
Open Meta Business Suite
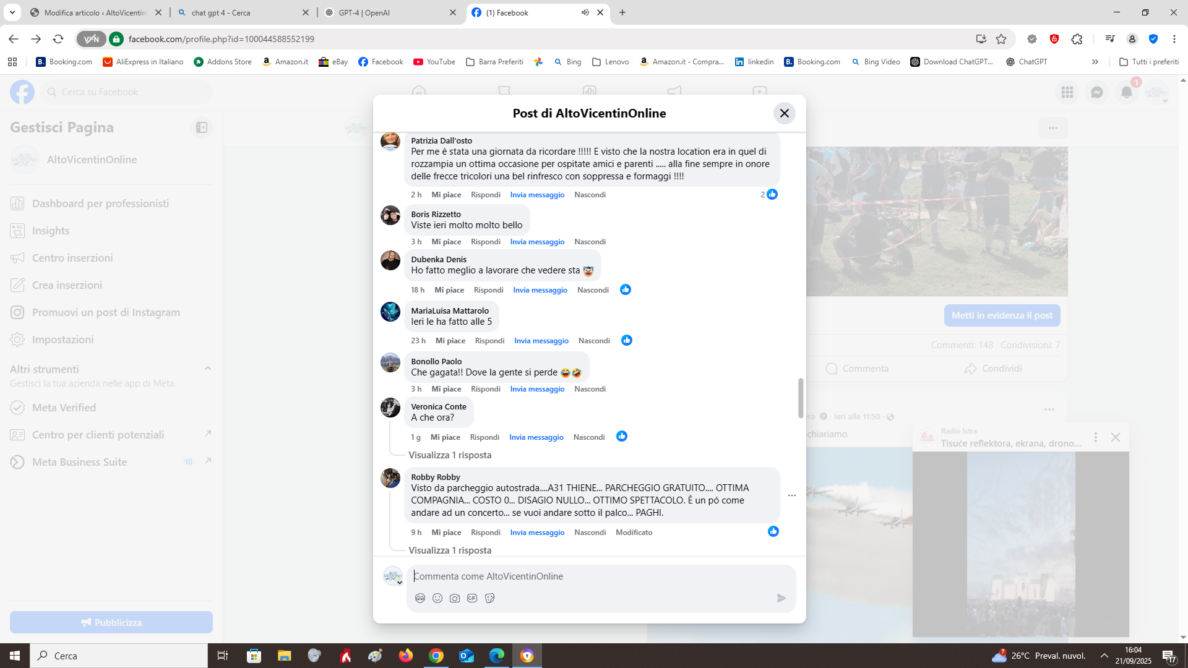[111, 462]
